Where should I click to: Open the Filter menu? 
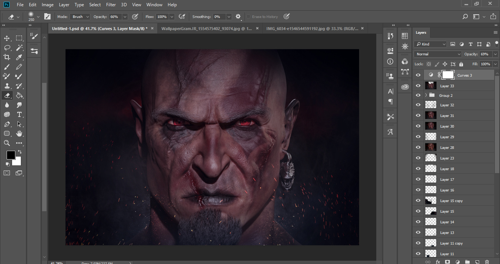[111, 5]
